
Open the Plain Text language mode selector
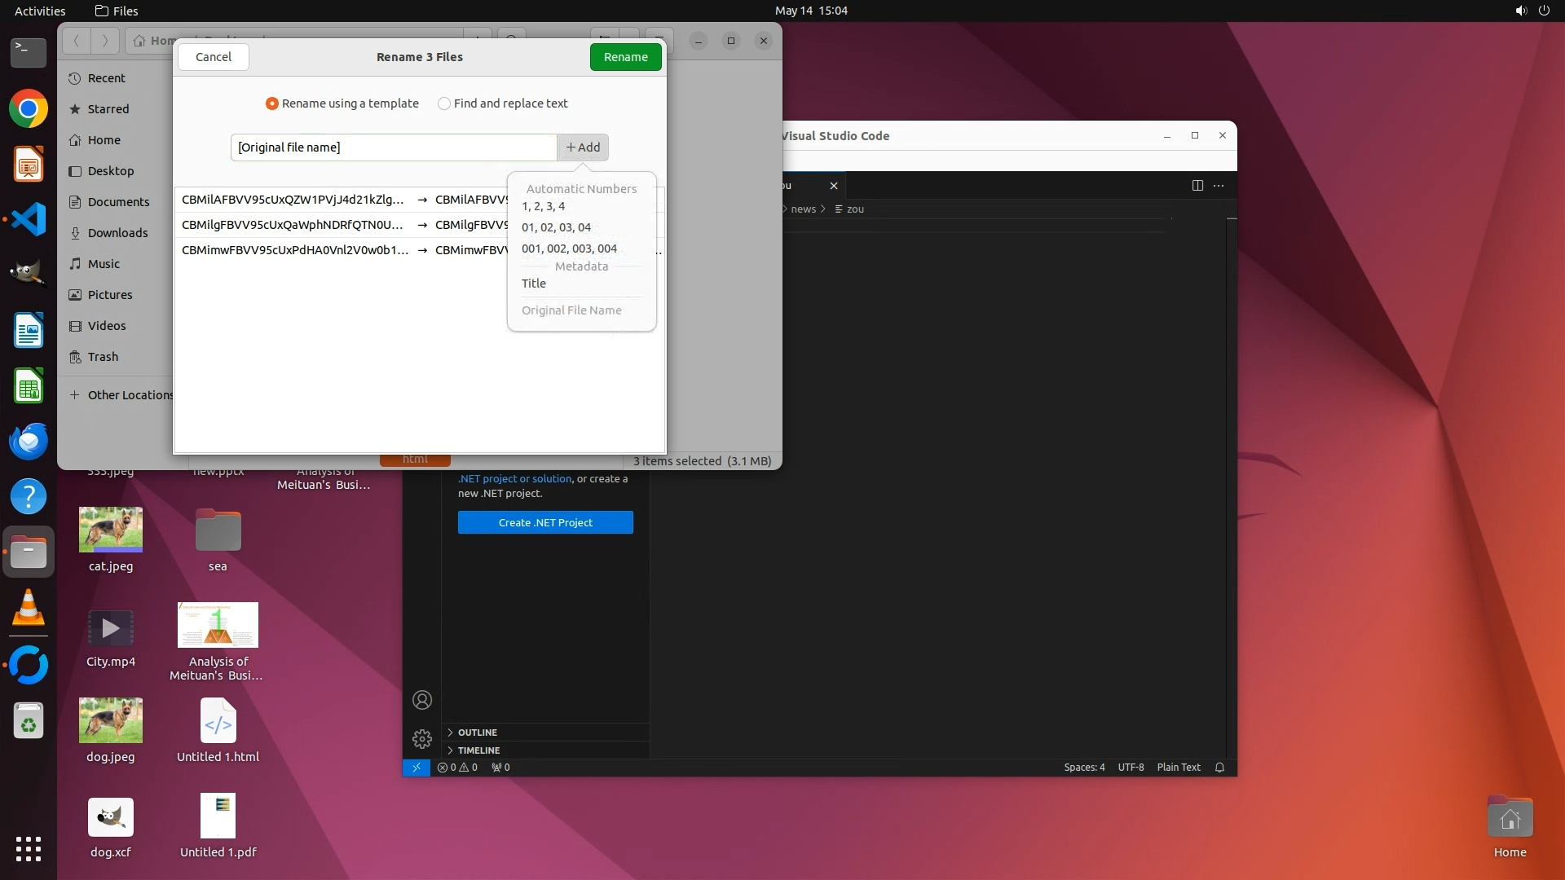1178,768
